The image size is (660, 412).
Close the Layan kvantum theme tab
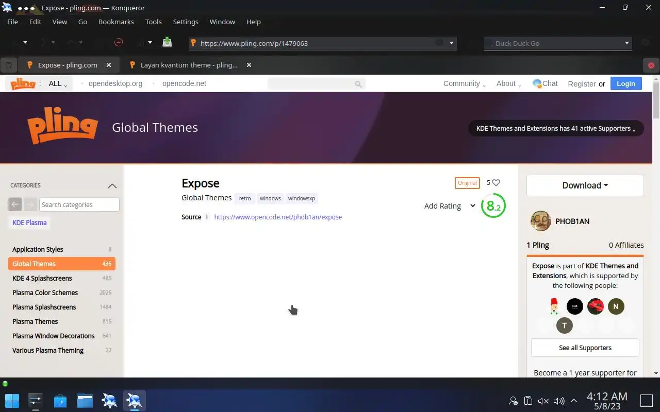[x=249, y=65]
